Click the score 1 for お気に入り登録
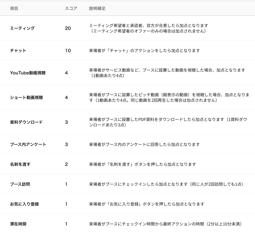This screenshot has height=233, width=255. click(66, 204)
